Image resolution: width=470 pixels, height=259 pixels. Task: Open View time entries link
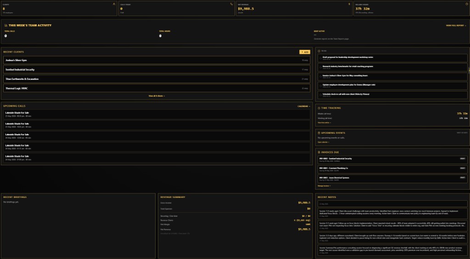(325, 123)
